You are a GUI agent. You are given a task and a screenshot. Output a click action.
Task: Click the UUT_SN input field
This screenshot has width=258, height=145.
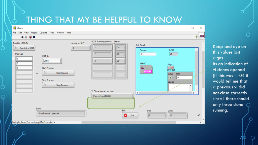click(x=52, y=61)
